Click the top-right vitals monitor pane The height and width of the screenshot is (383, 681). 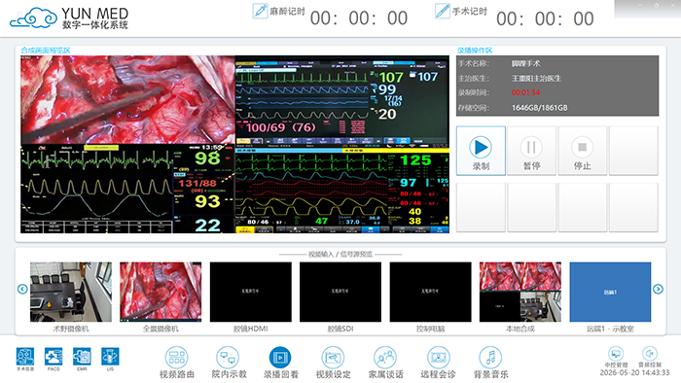tap(342, 101)
